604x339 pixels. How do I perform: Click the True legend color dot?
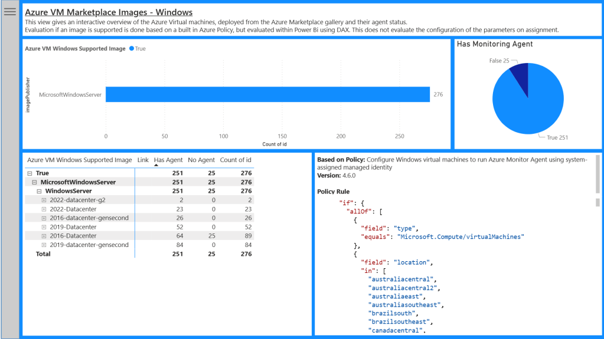(x=131, y=49)
